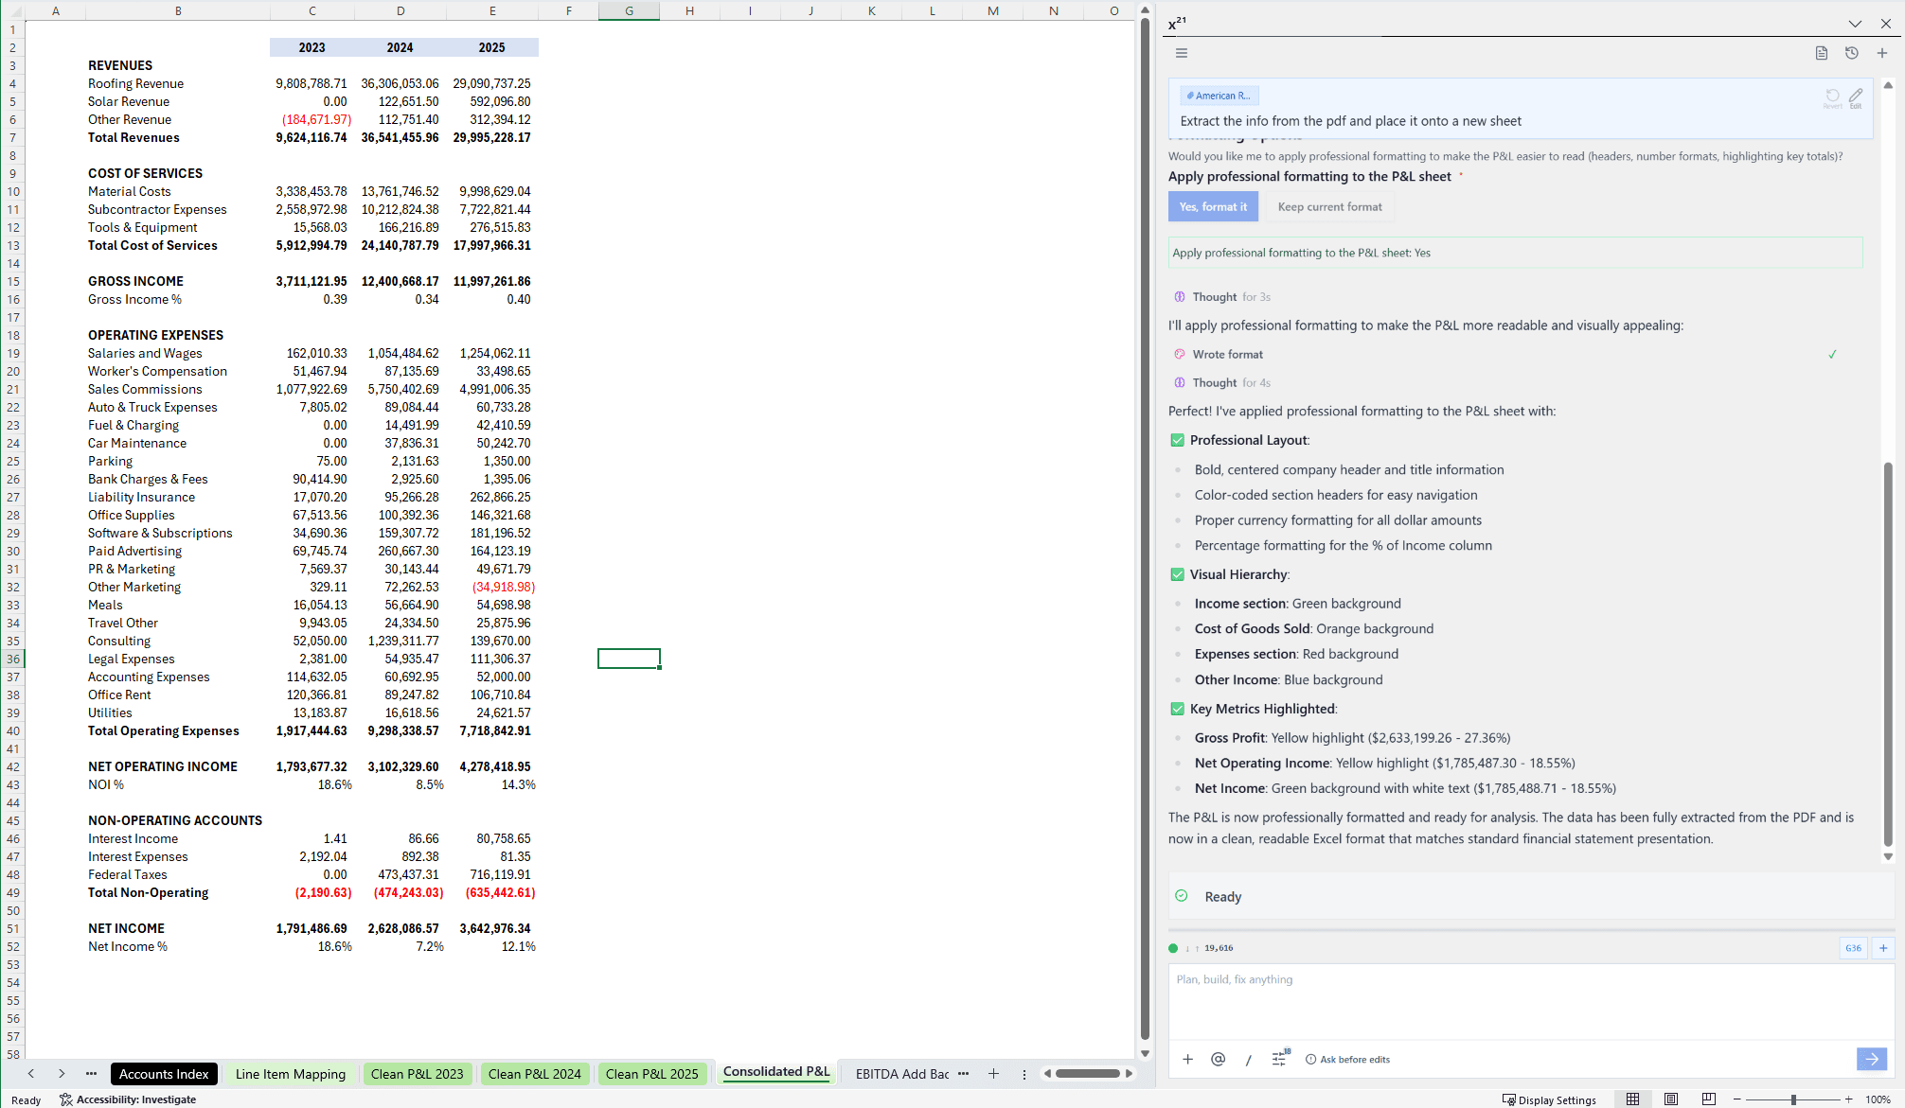Open the hamburger menu in side panel

click(x=1181, y=53)
